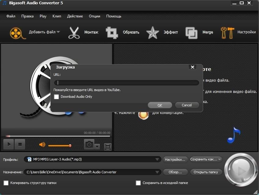Click the 00:00:00 / 00:00:00 time display

[97, 133]
